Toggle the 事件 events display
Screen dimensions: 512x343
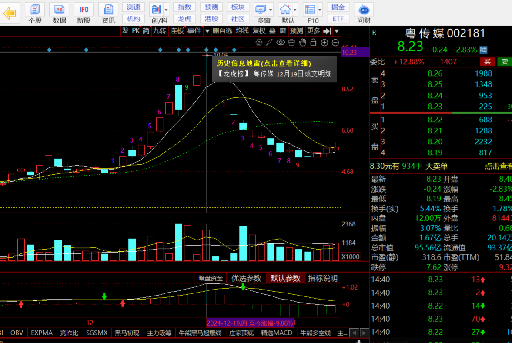click(194, 31)
